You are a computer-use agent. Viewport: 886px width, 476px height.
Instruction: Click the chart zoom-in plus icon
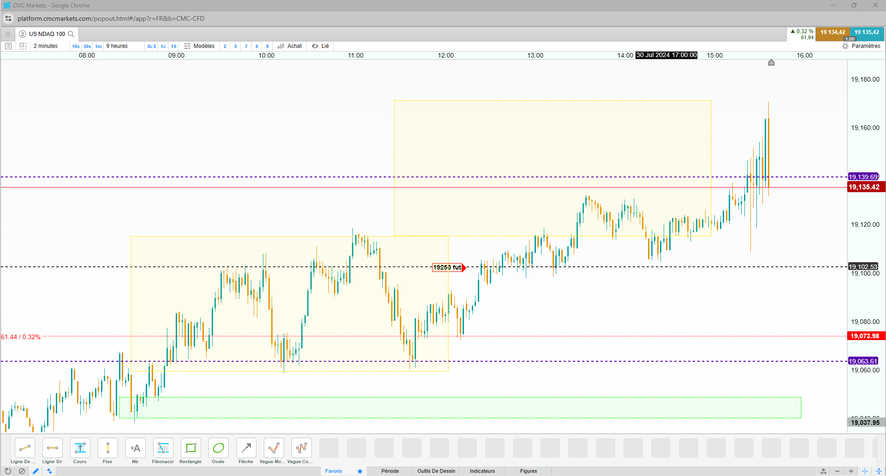pos(851,471)
